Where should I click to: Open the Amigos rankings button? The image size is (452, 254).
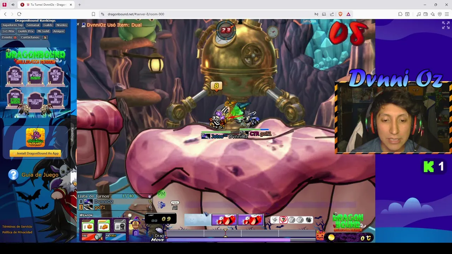(x=59, y=31)
